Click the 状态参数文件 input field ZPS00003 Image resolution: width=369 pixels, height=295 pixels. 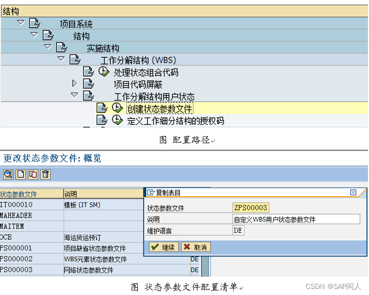click(x=251, y=207)
